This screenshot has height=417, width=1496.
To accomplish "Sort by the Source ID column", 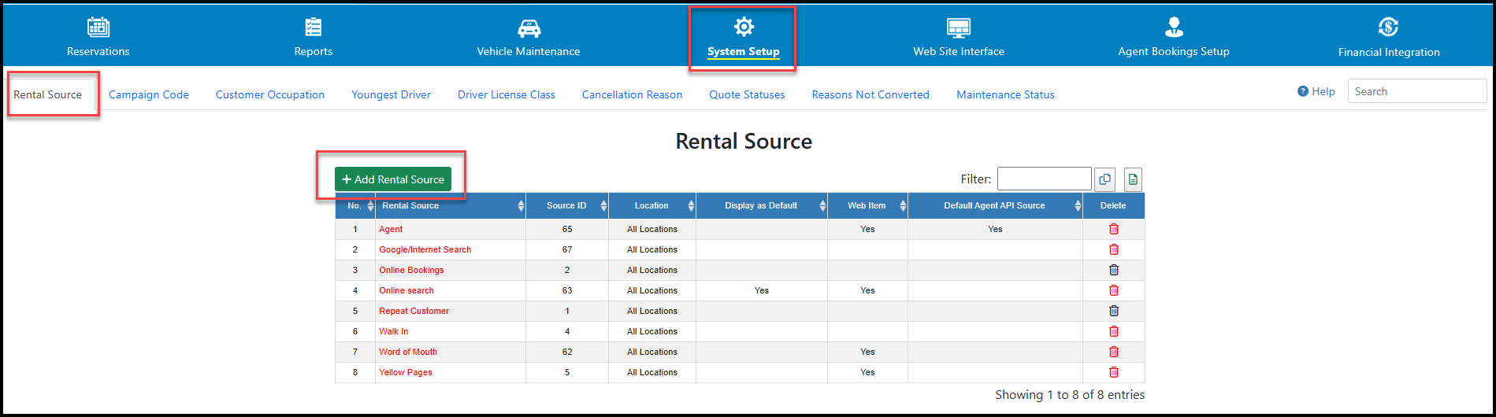I will click(x=567, y=205).
